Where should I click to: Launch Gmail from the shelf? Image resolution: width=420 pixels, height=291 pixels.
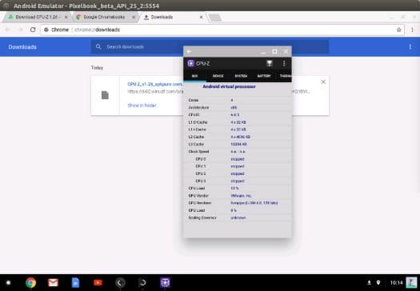point(53,283)
